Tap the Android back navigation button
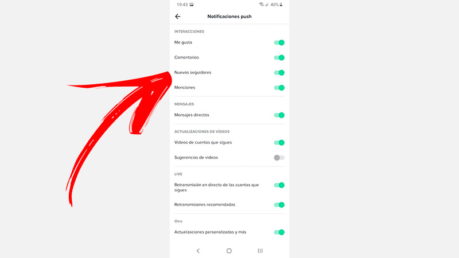The image size is (459, 258). [198, 251]
